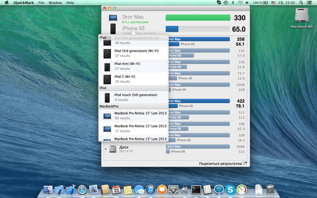Viewport: 317px width, 198px height.
Task: Expand the Диск section triangle
Action: [106, 149]
